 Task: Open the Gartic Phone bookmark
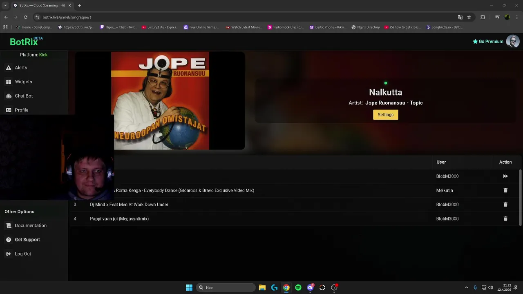tap(328, 27)
